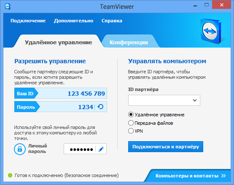Viewport: 234px width, 185px height.
Task: Click the pencil edit icon for personal password
Action: [x=101, y=149]
